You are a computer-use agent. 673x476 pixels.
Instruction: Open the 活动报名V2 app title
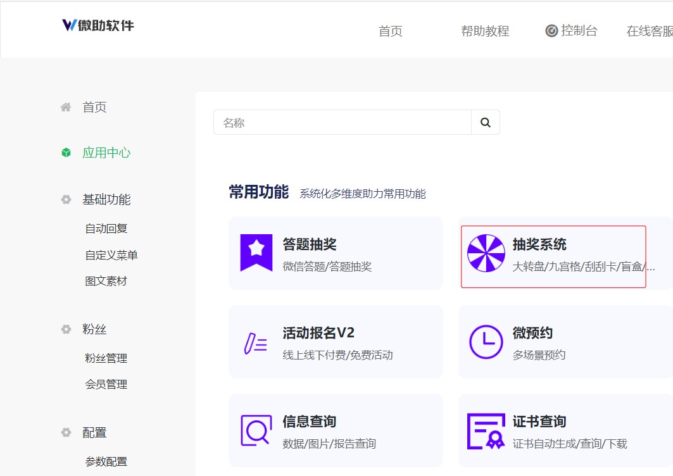click(318, 333)
